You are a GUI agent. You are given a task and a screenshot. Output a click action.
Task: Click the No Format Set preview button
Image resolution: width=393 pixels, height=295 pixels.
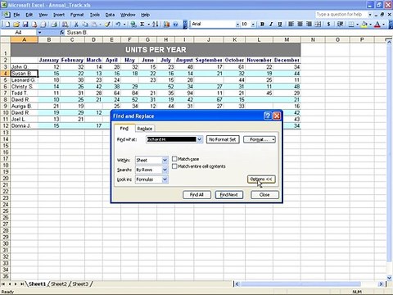click(223, 139)
